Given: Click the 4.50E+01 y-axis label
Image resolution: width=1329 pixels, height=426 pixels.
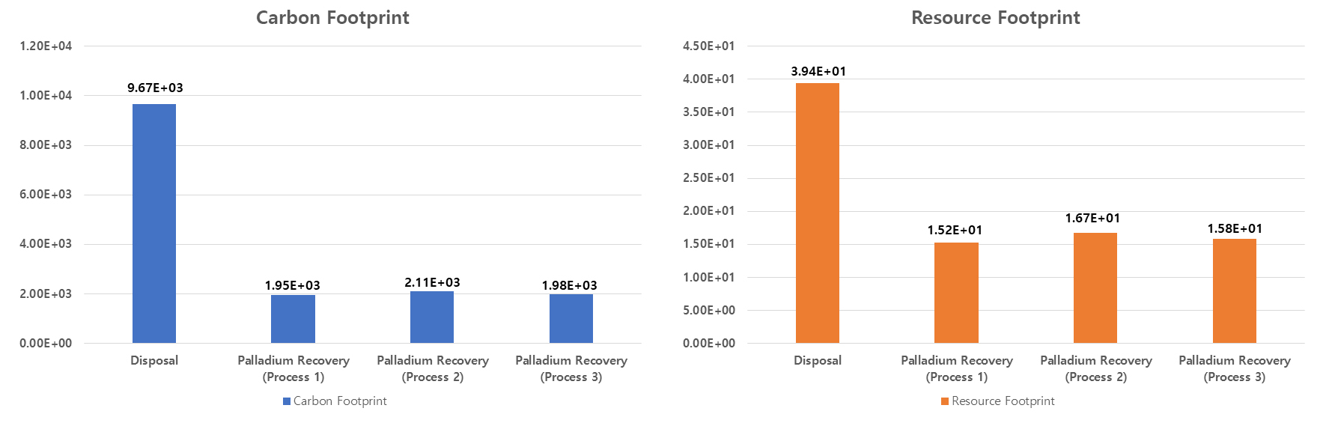Looking at the screenshot, I should click(x=708, y=46).
